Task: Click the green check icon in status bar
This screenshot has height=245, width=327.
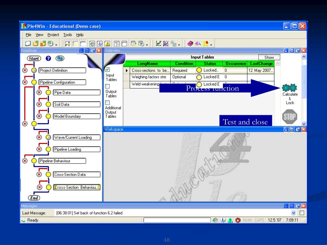Action: [x=215, y=220]
